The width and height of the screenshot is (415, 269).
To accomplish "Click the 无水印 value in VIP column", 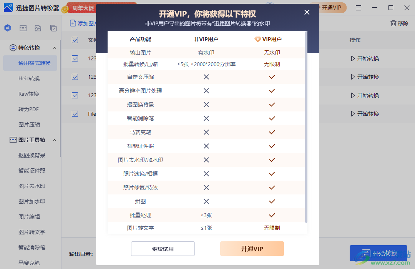I will point(272,53).
